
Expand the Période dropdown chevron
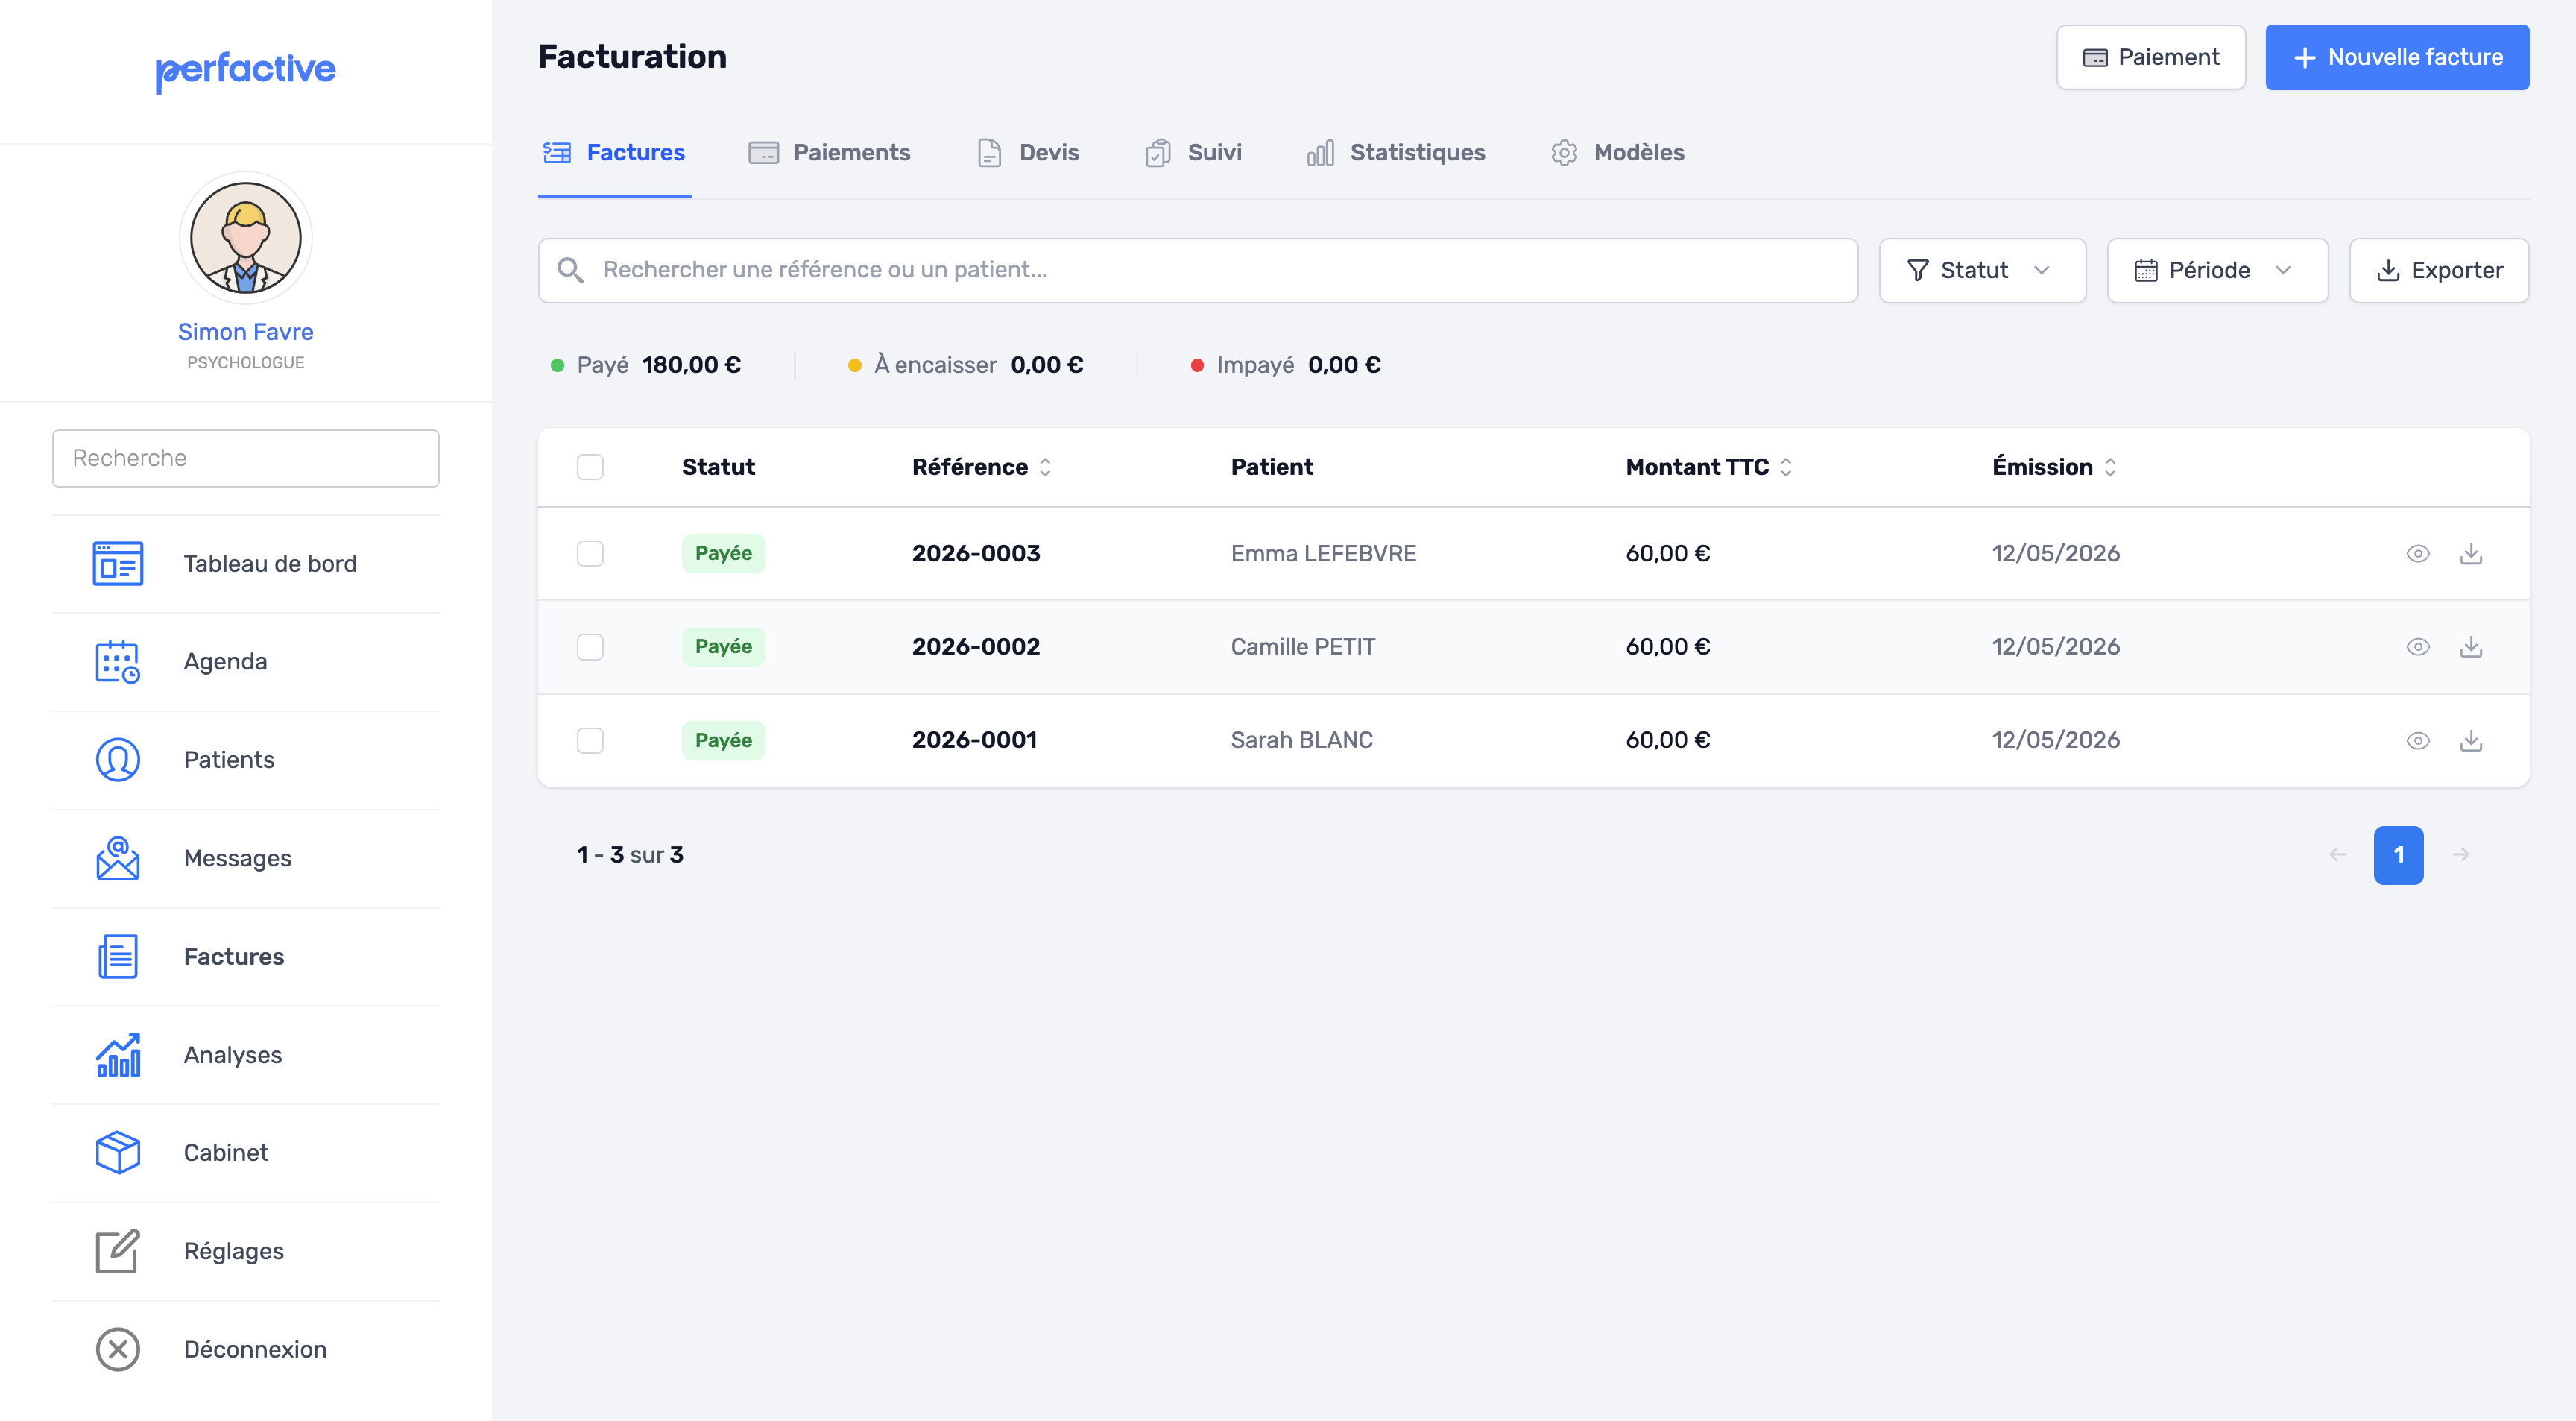point(2283,270)
